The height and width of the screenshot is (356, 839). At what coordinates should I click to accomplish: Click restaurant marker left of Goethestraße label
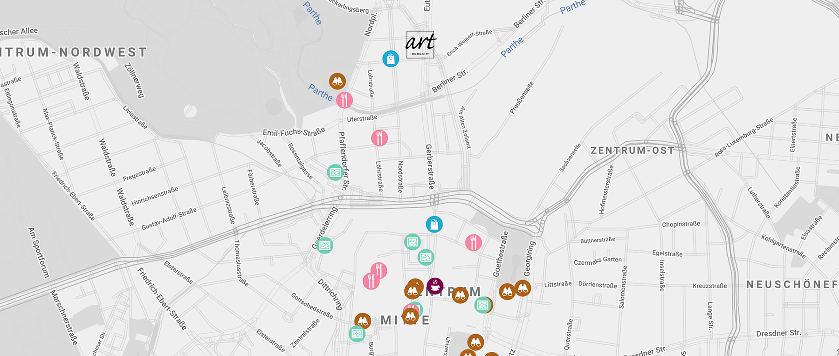[x=474, y=242]
